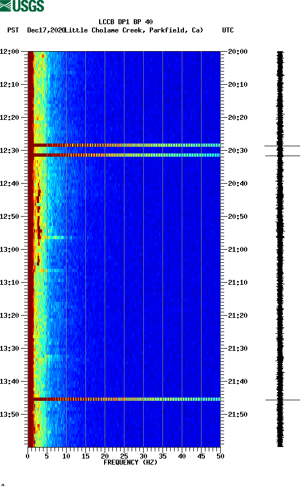Click the 'UTC' timezone label
The width and height of the screenshot is (304, 491).
click(x=228, y=30)
